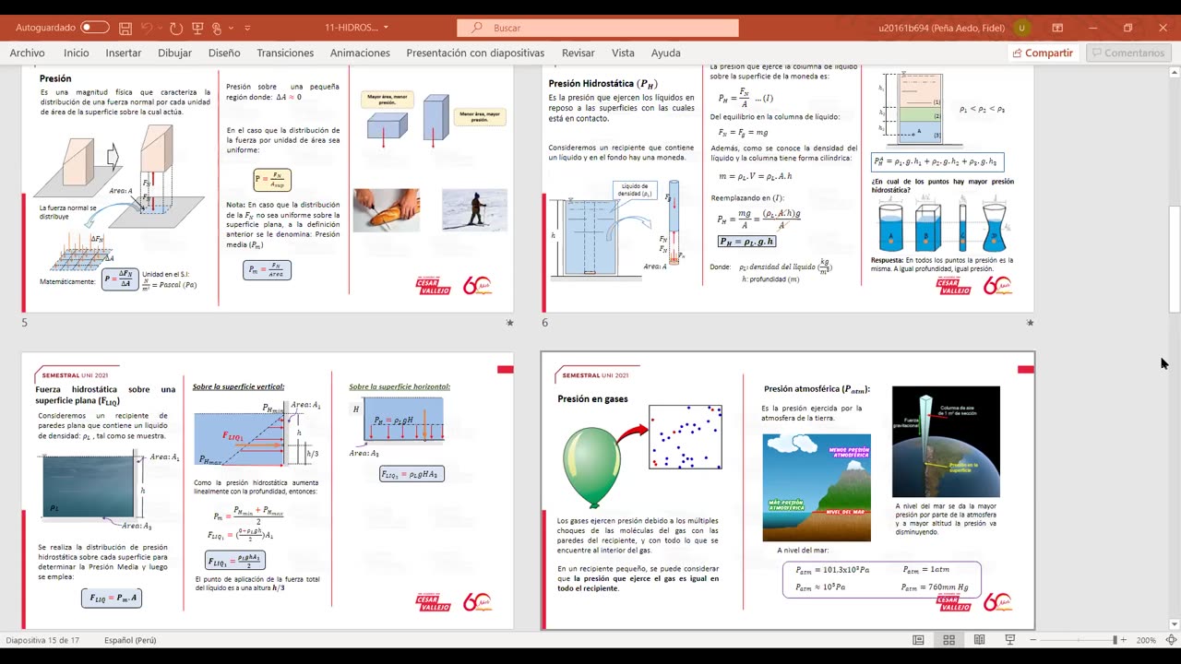Click the Redo/Repeat icon
This screenshot has width=1181, height=664.
pos(176,28)
